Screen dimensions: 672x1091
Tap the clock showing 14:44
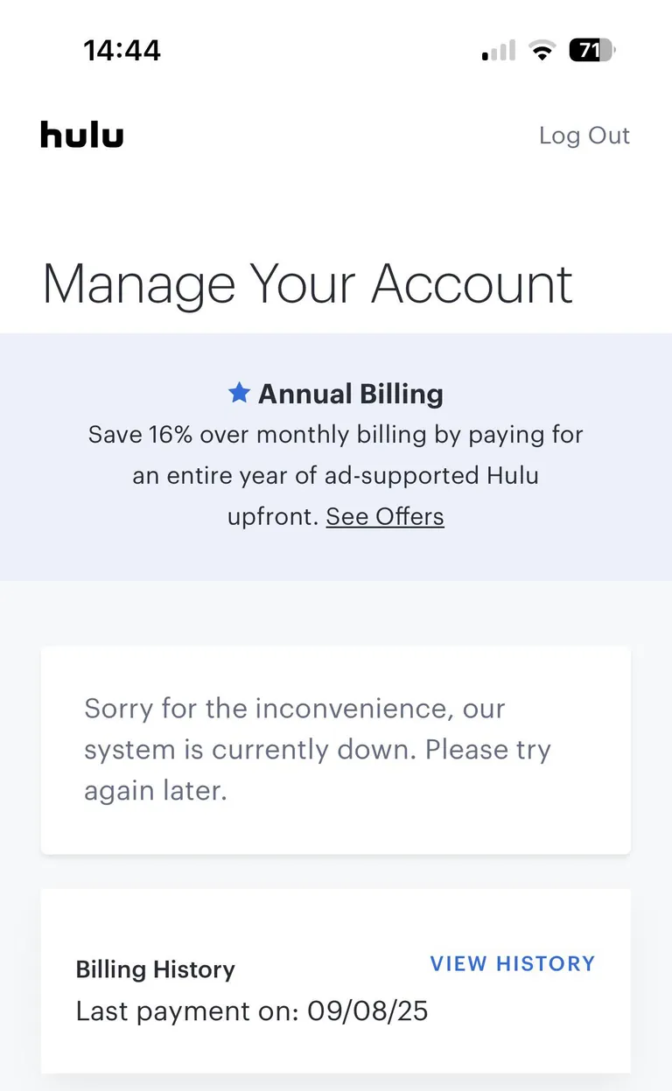[x=122, y=50]
